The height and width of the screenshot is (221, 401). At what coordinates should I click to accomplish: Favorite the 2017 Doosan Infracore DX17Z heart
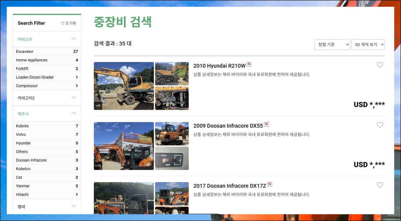(380, 185)
